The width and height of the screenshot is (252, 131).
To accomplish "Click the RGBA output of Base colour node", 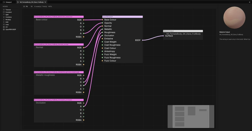I will (x=83, y=37).
